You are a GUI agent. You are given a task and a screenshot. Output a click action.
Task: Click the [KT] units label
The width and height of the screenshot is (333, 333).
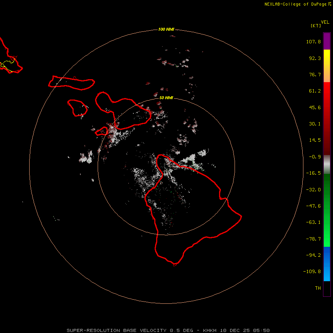pos(316,26)
